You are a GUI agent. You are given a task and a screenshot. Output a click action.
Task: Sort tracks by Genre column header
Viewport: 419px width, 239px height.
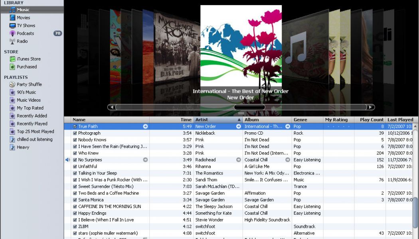pos(300,119)
